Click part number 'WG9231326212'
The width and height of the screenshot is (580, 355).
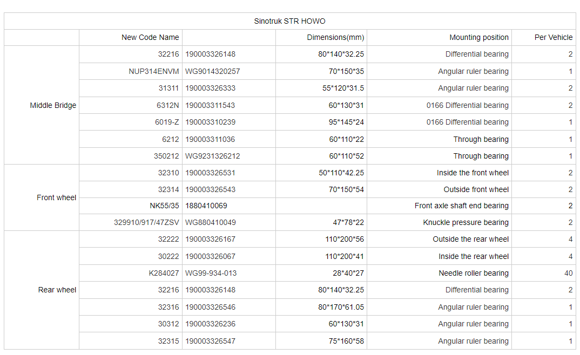[213, 156]
